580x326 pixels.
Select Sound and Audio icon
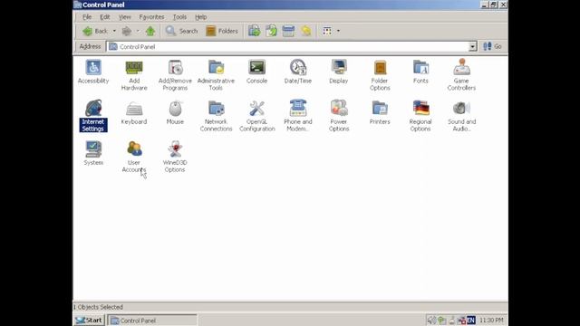pyautogui.click(x=461, y=116)
